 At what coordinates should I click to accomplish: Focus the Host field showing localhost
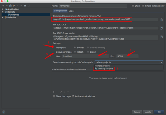coord(86,56)
